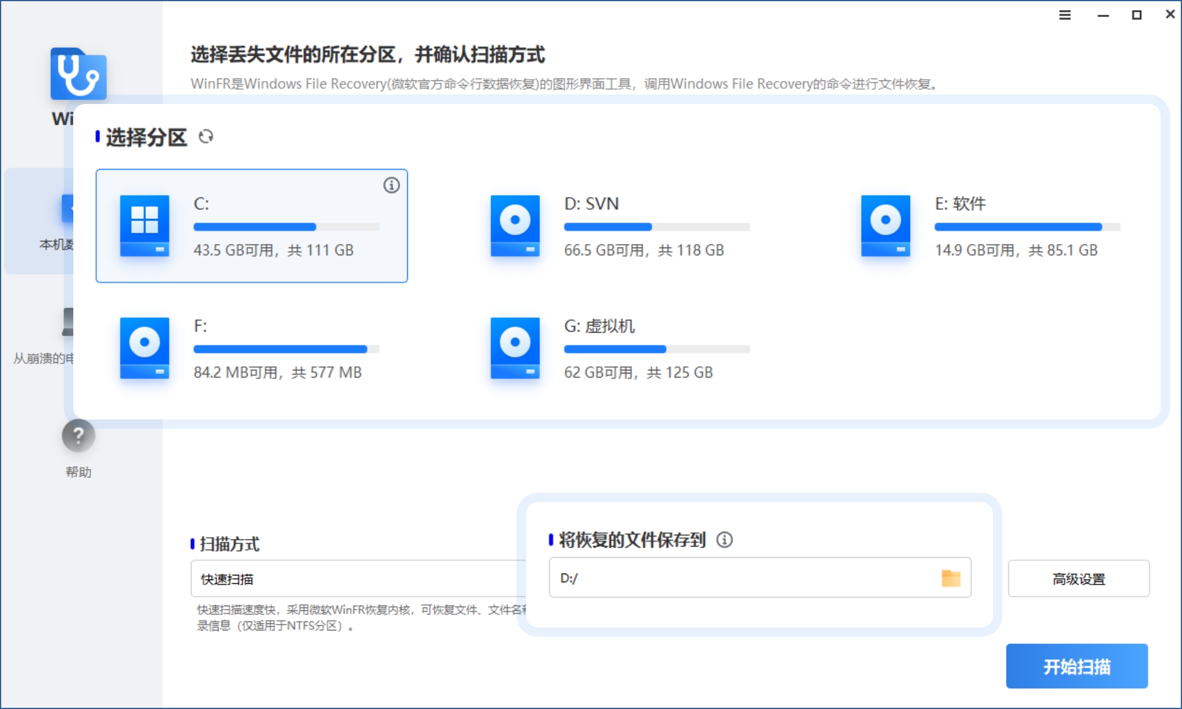The image size is (1182, 709).
Task: Click the E: 软件 usage bar
Action: 1027,227
